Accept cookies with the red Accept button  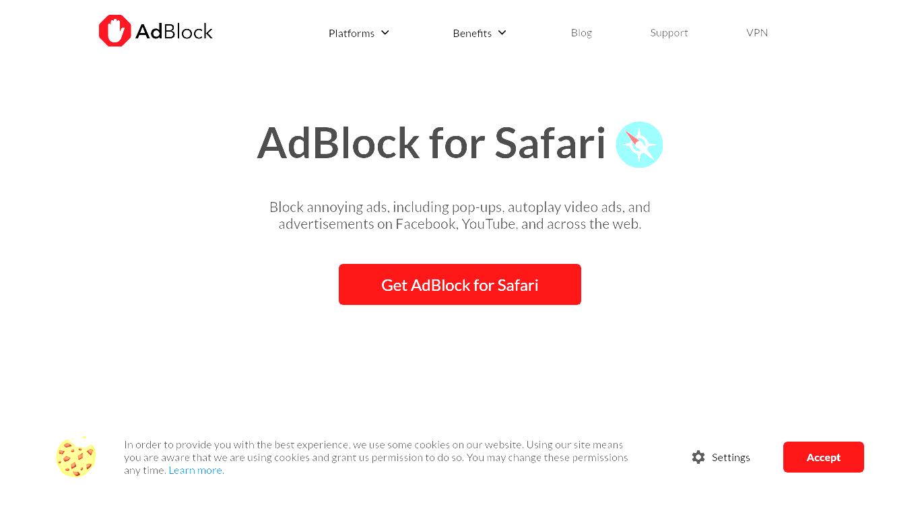(x=824, y=457)
